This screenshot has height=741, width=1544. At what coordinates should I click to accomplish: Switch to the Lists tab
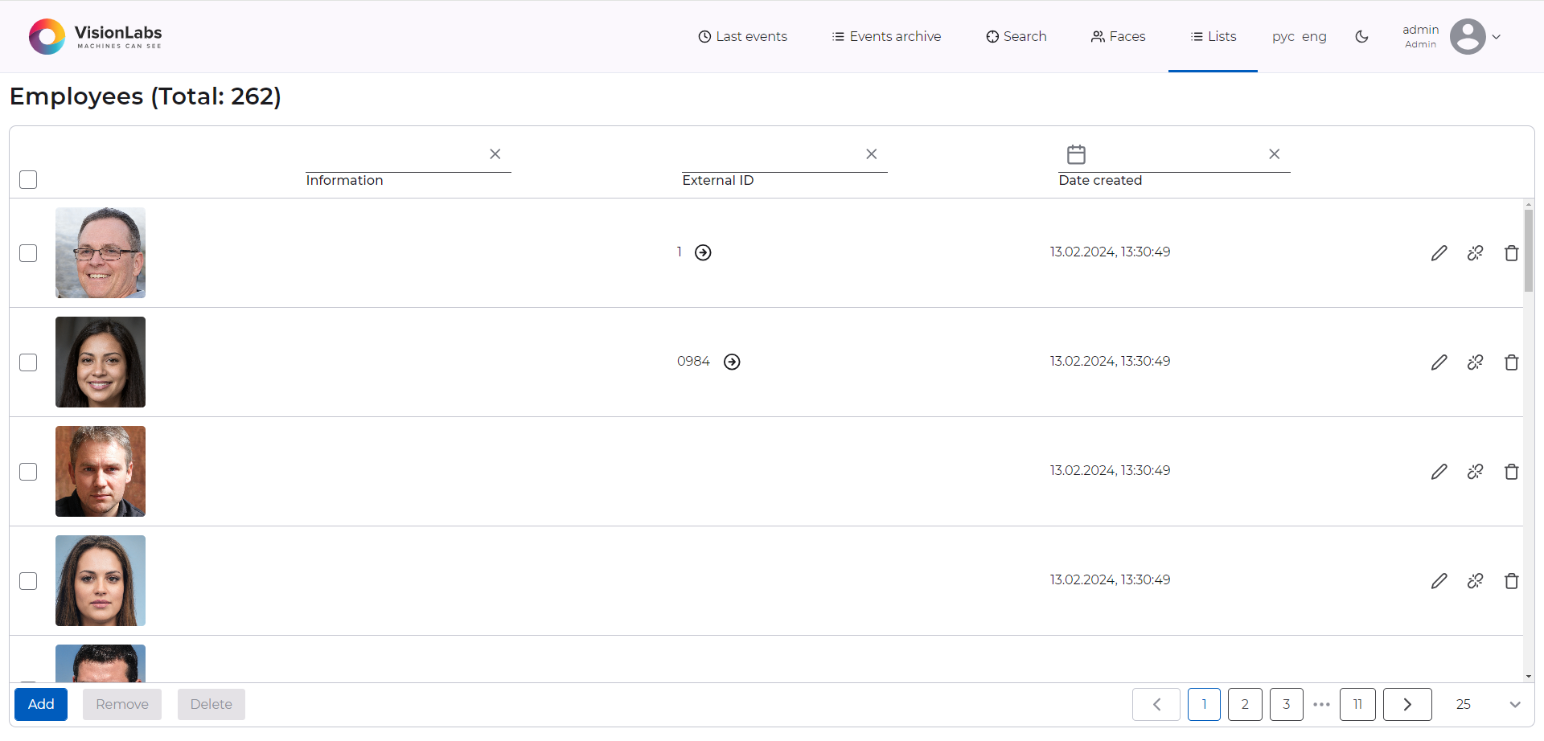1213,36
